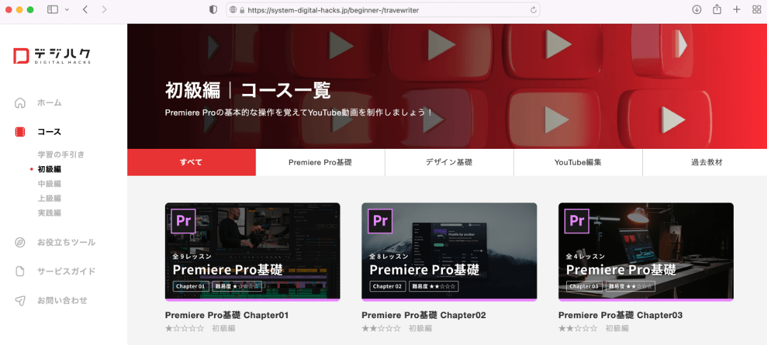Select the すべて tab
Image resolution: width=767 pixels, height=345 pixels.
coord(191,162)
